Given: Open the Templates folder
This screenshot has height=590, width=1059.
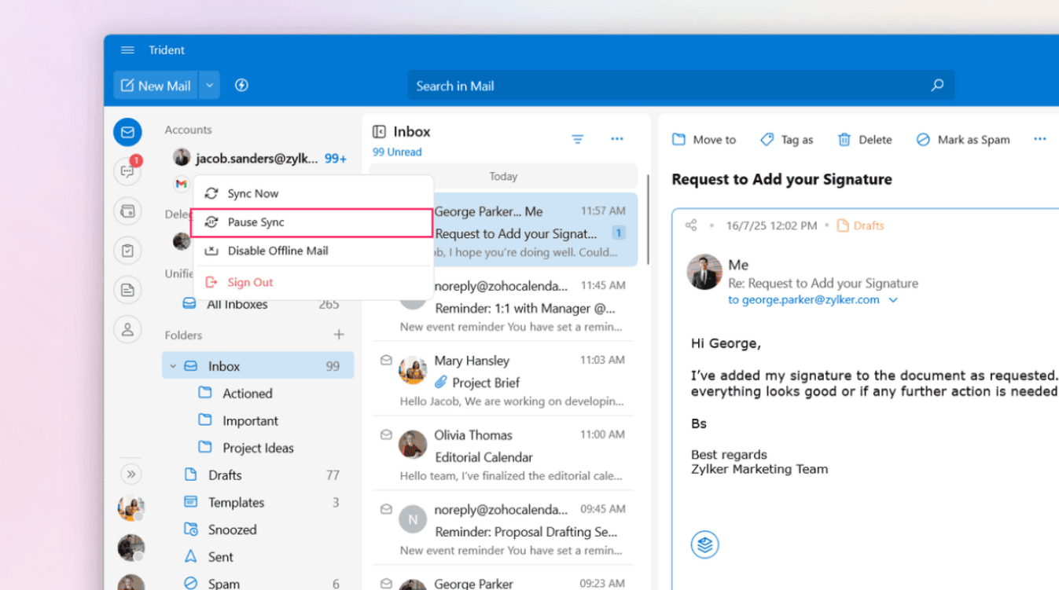Looking at the screenshot, I should (258, 503).
